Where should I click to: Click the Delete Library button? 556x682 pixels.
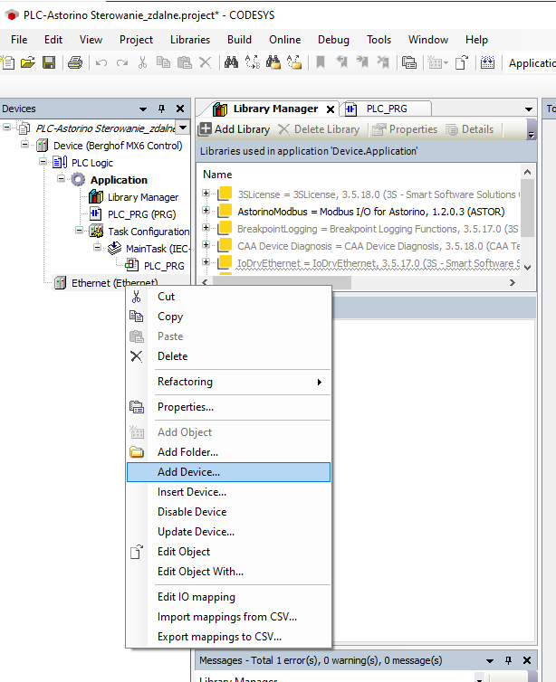[319, 129]
